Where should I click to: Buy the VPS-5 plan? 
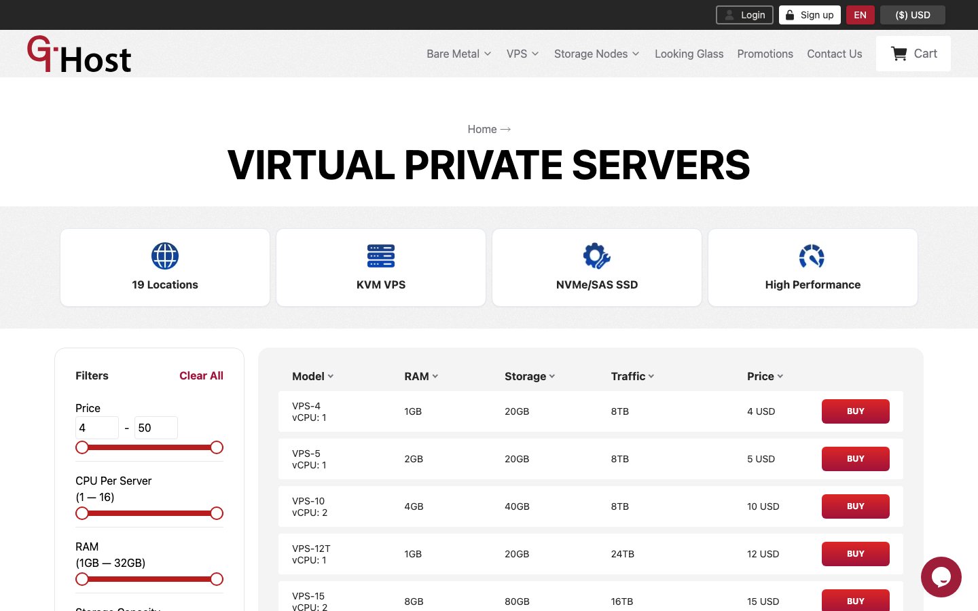pyautogui.click(x=856, y=459)
